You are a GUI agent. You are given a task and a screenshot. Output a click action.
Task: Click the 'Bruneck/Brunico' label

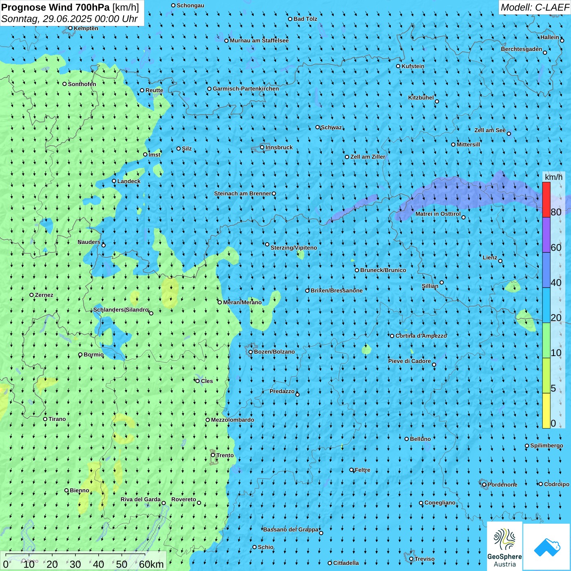pos(383,270)
